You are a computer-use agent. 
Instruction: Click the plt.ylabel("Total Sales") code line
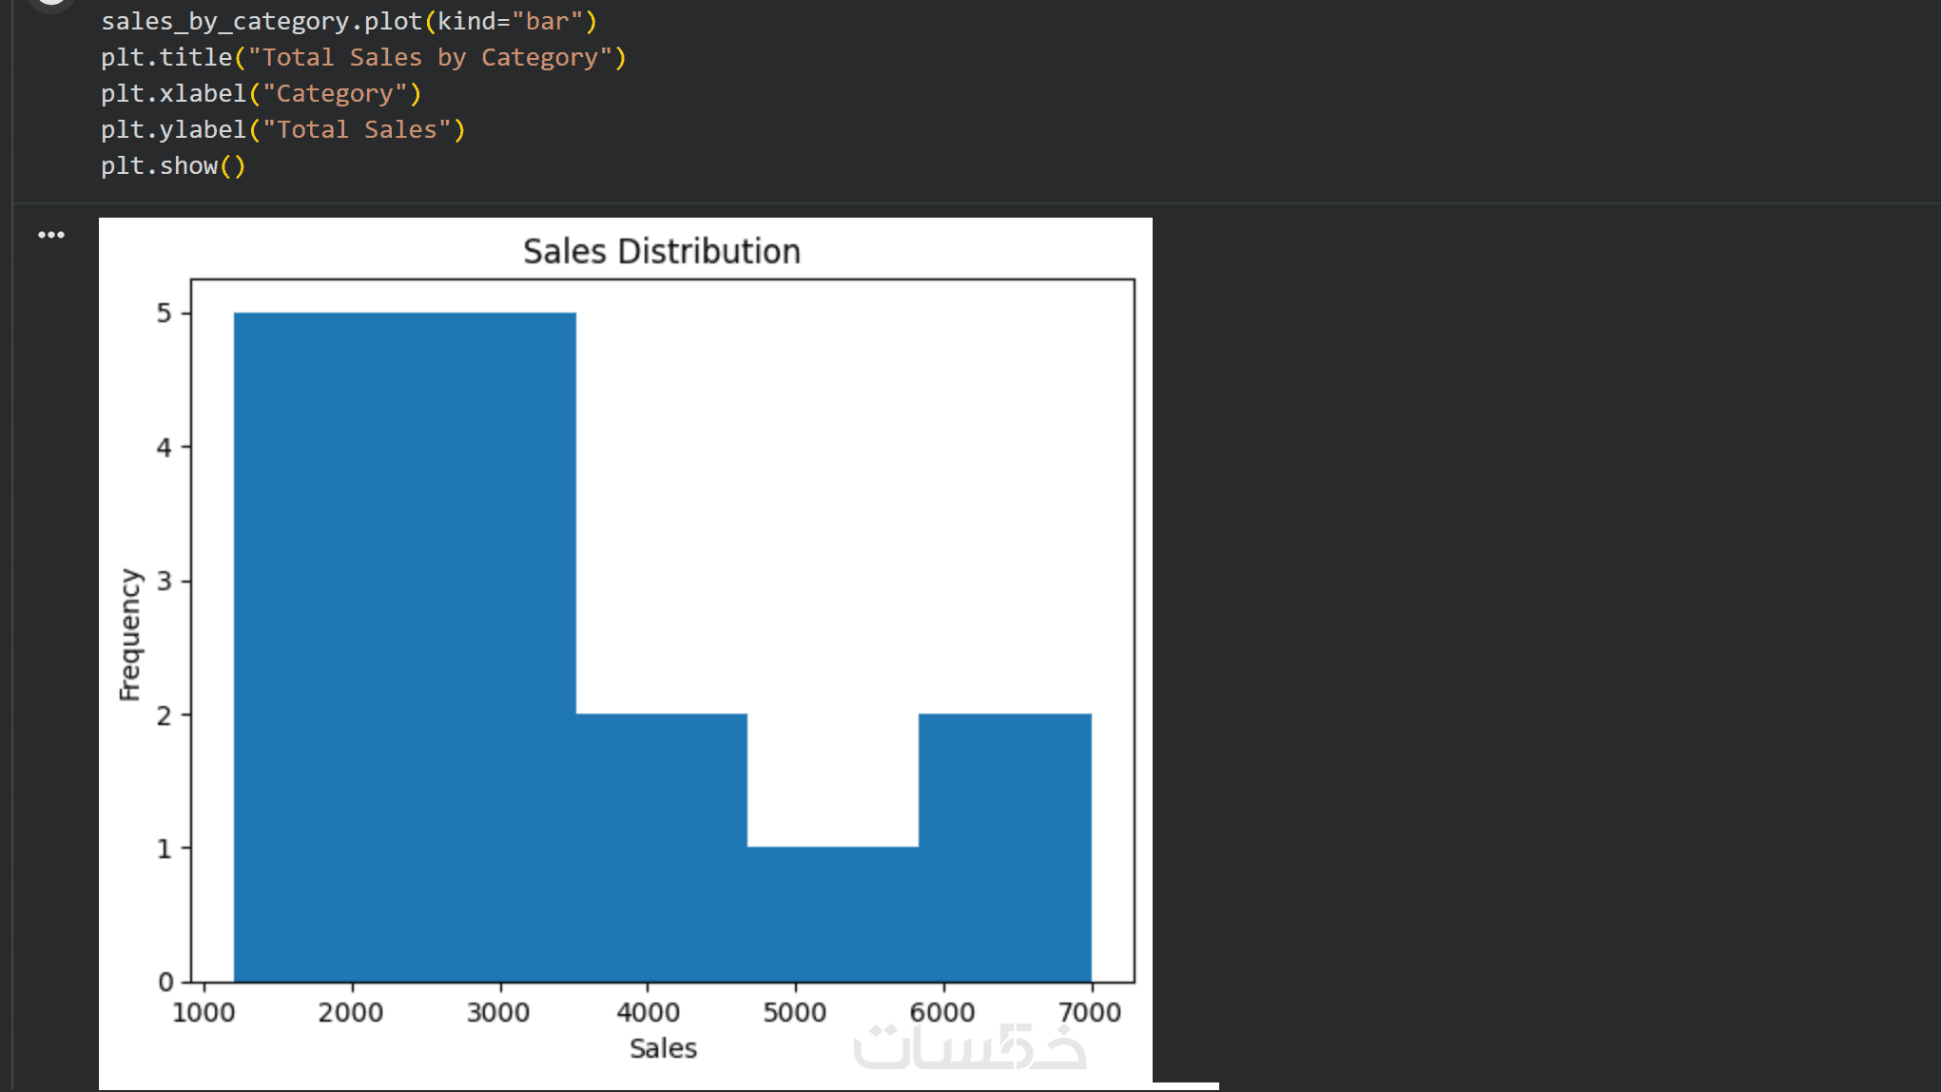pyautogui.click(x=282, y=129)
